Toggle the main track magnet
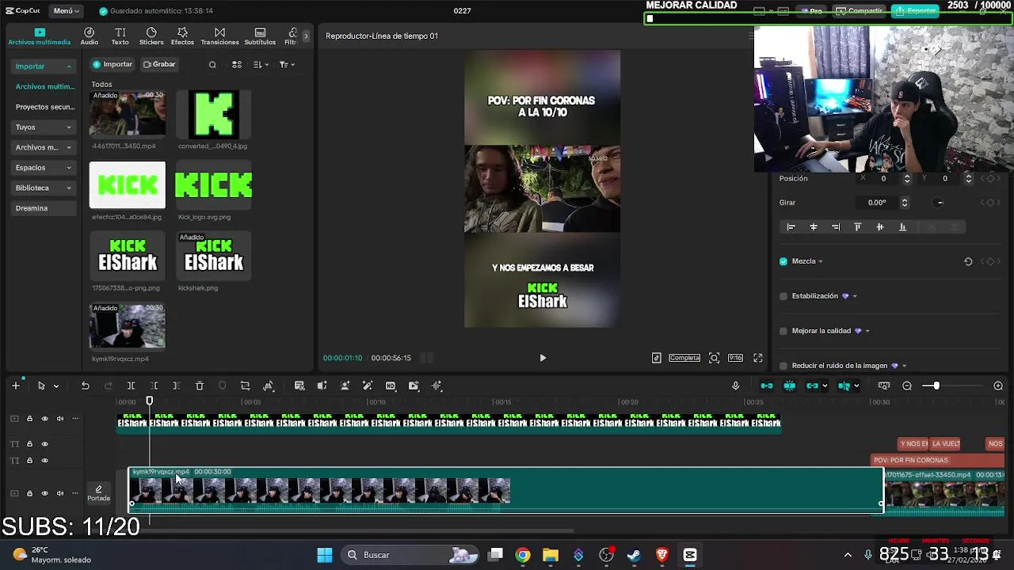The image size is (1014, 570). tap(767, 386)
